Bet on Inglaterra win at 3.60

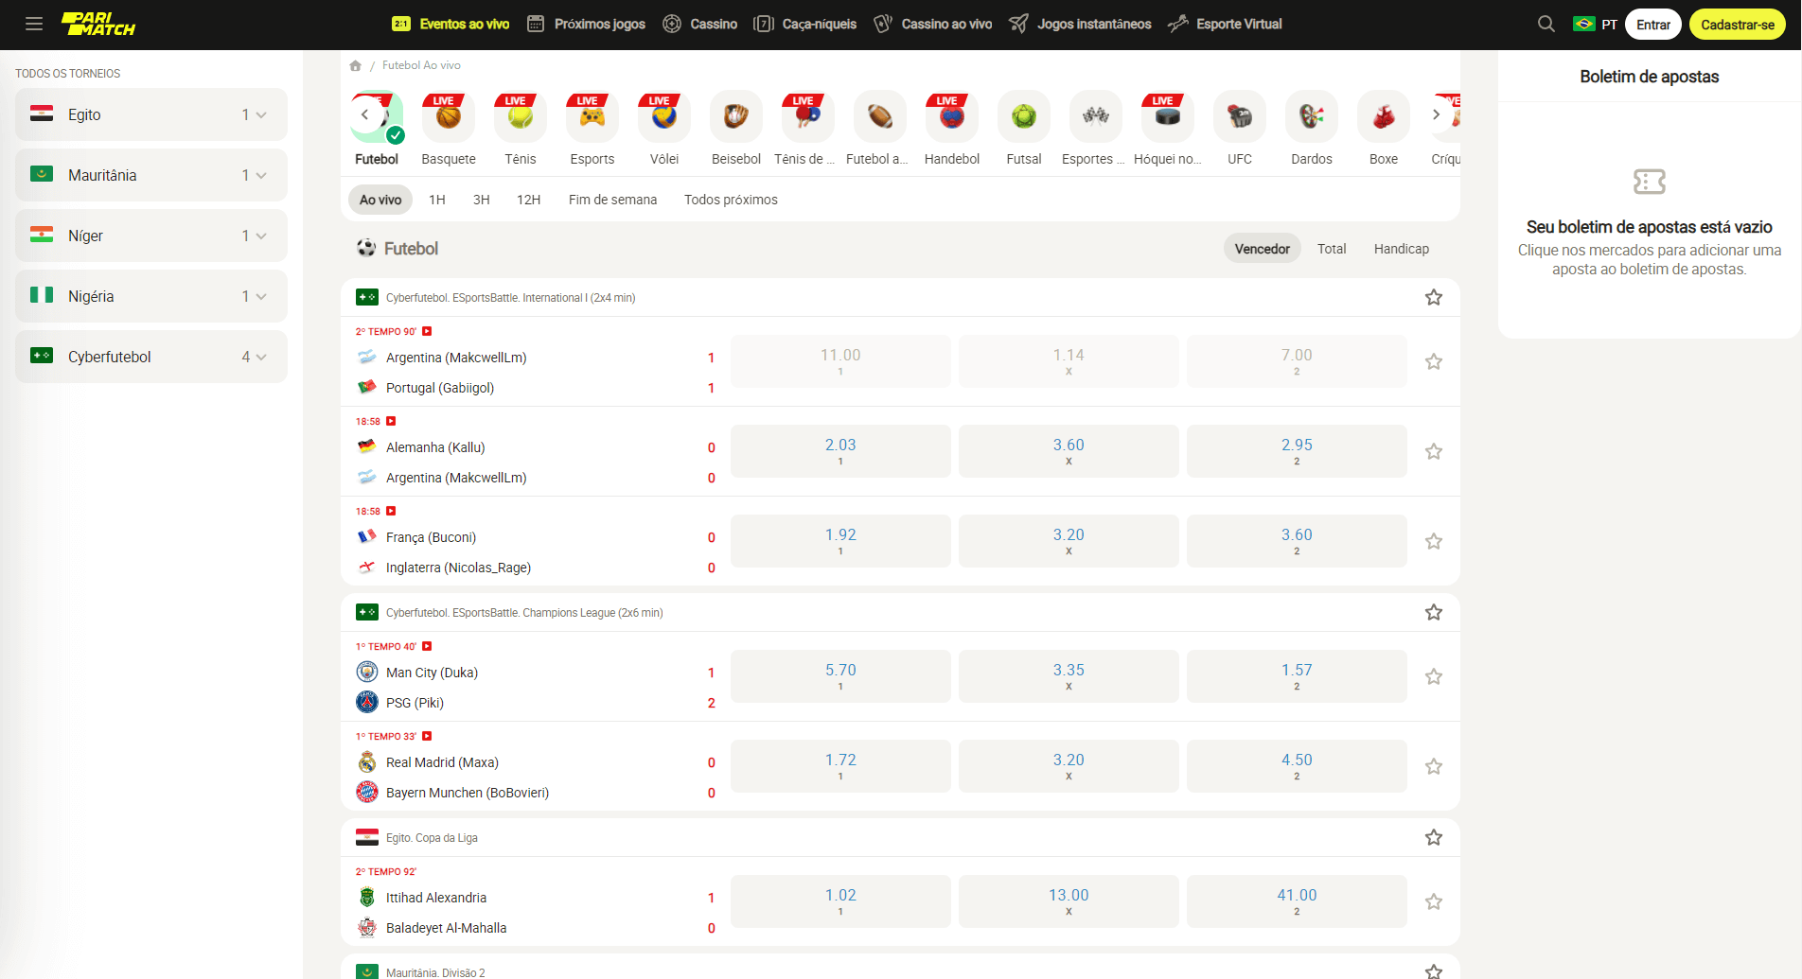(1297, 541)
